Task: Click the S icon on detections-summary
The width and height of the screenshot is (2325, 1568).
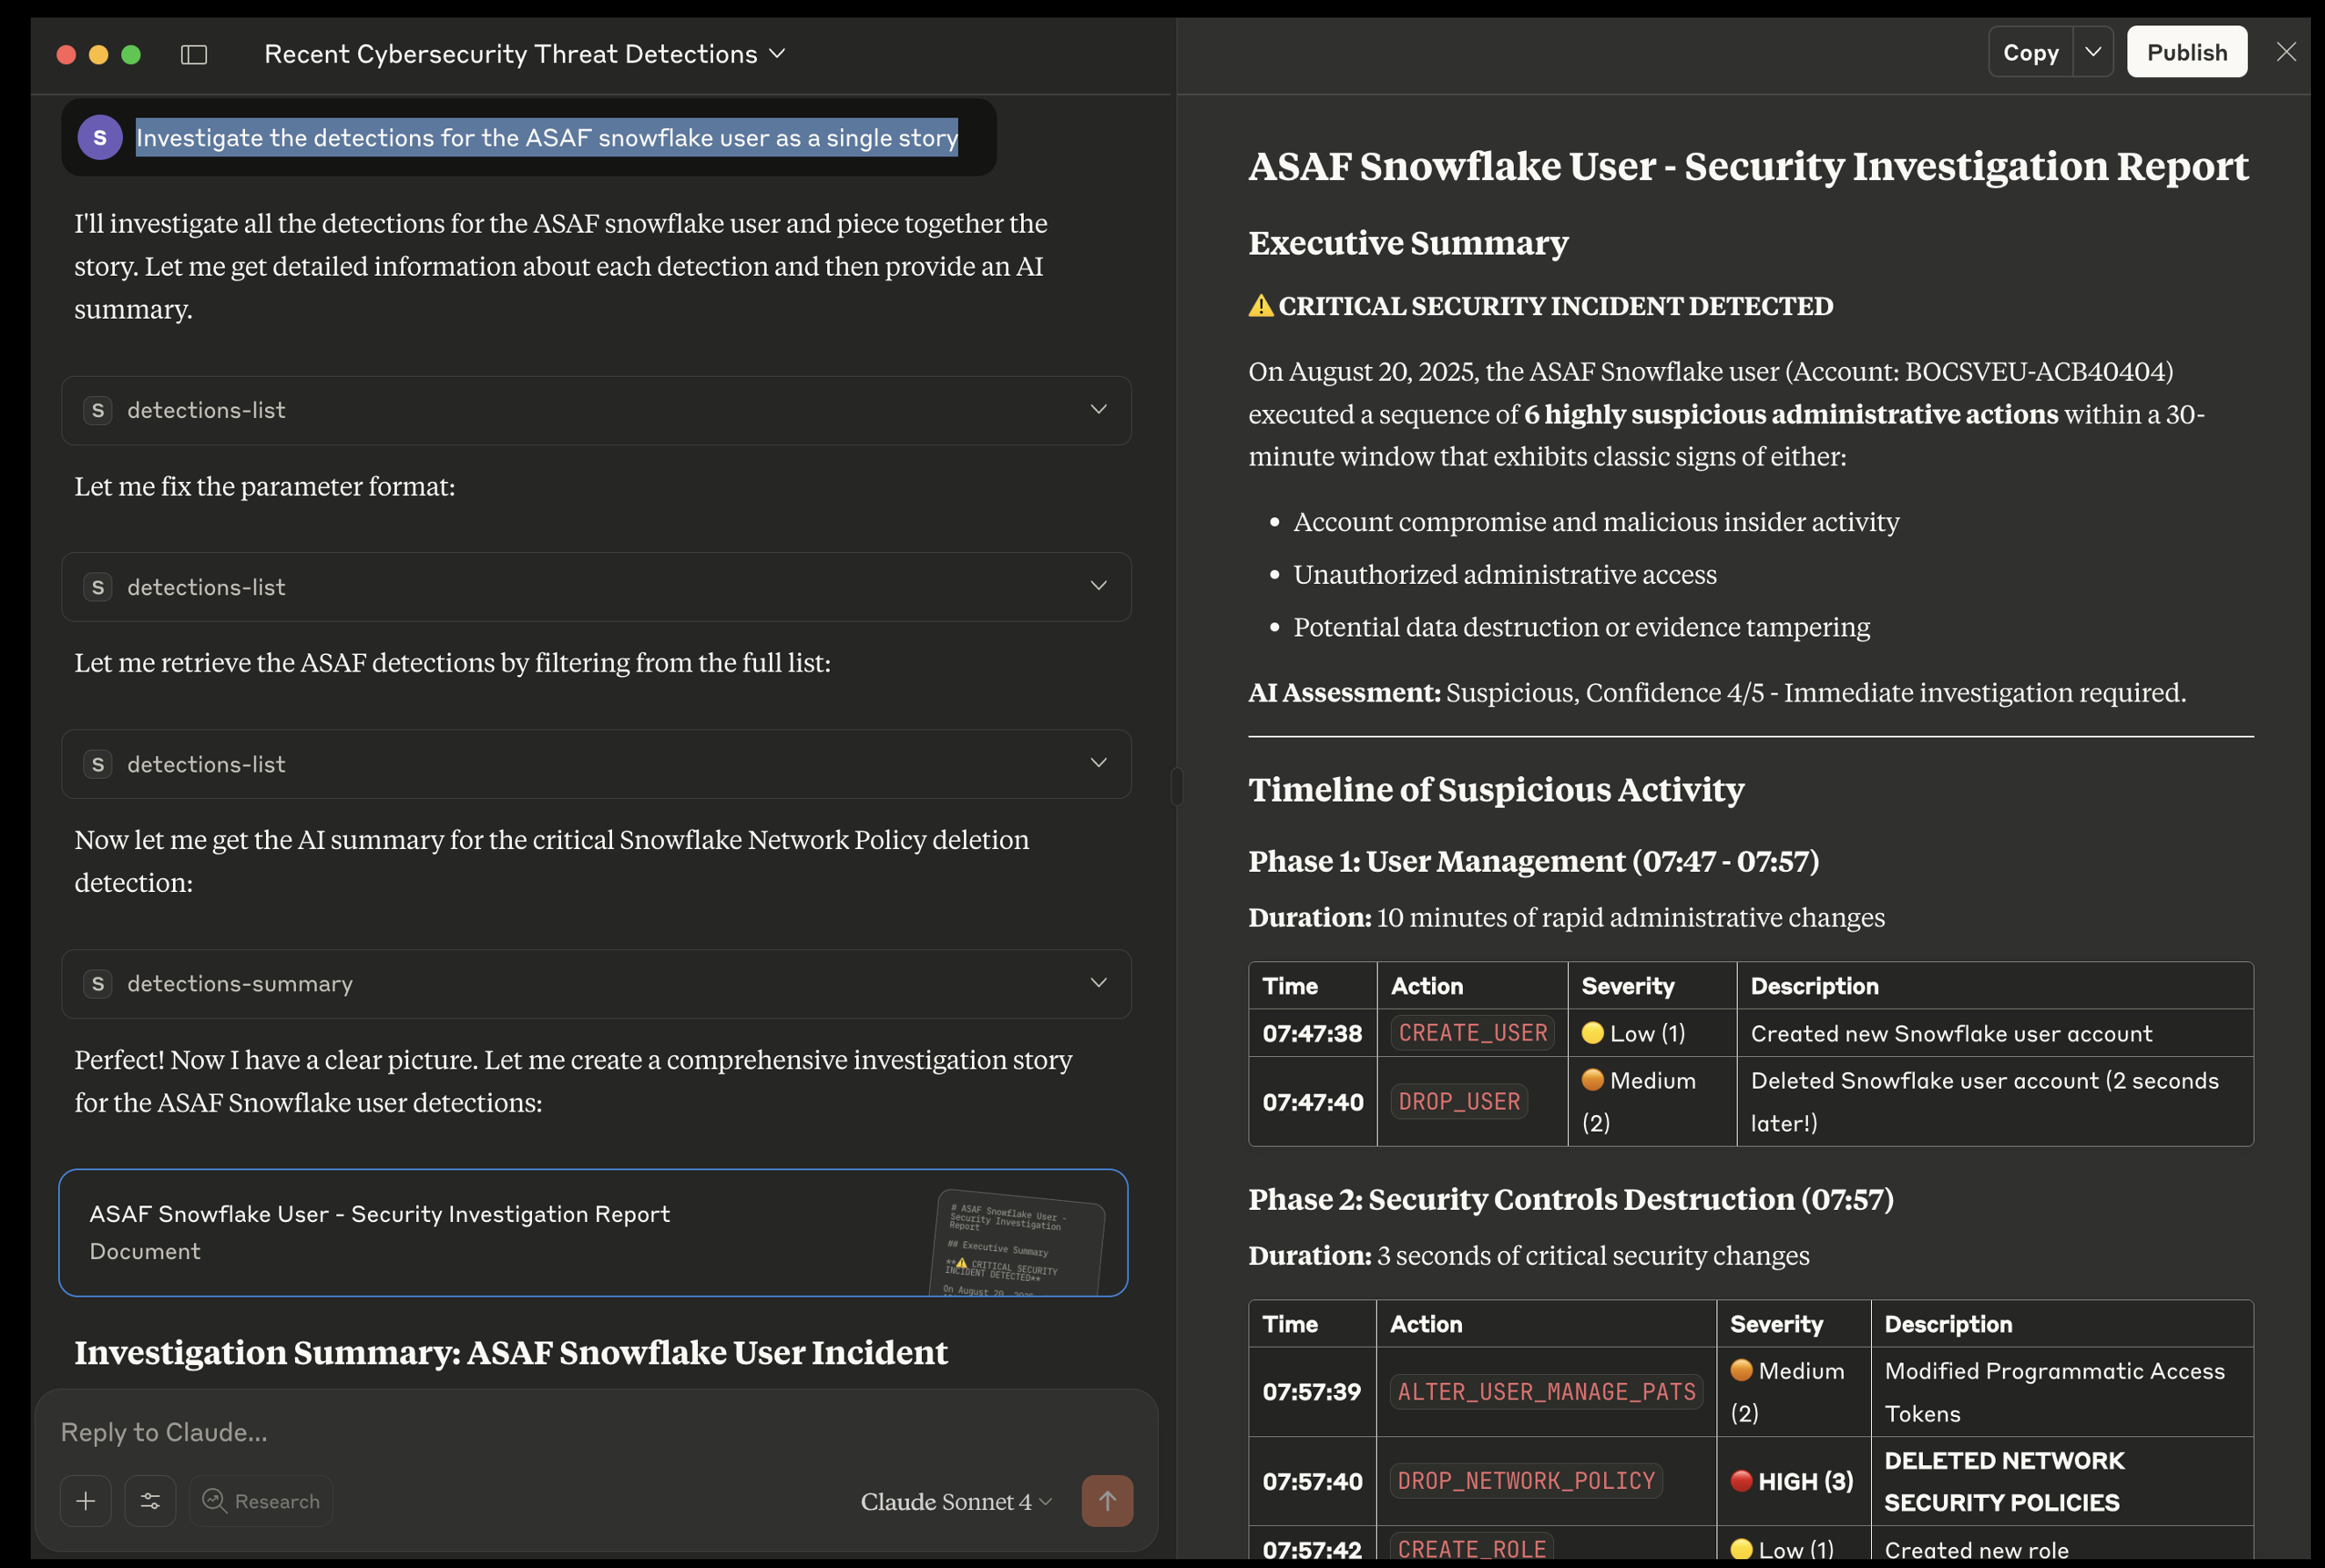Action: [x=98, y=984]
